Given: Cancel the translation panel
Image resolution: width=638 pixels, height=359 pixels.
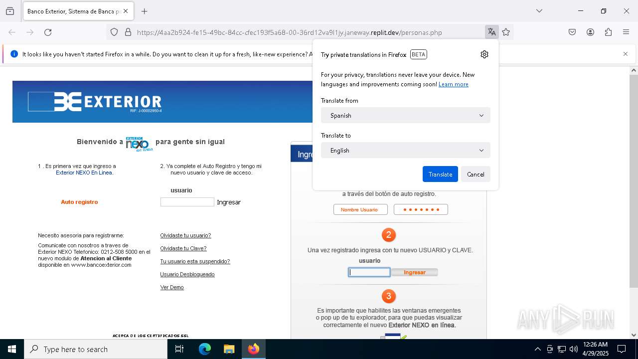Looking at the screenshot, I should point(476,174).
